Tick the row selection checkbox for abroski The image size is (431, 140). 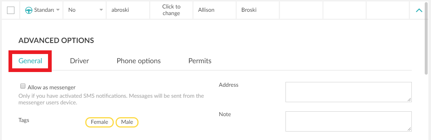tap(10, 10)
